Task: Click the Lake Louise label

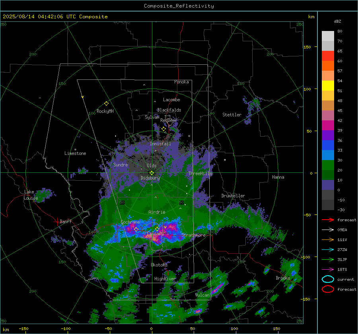Action: tap(31, 195)
